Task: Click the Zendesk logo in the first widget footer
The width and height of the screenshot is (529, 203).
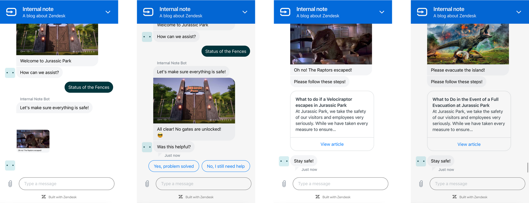Action: click(x=44, y=197)
